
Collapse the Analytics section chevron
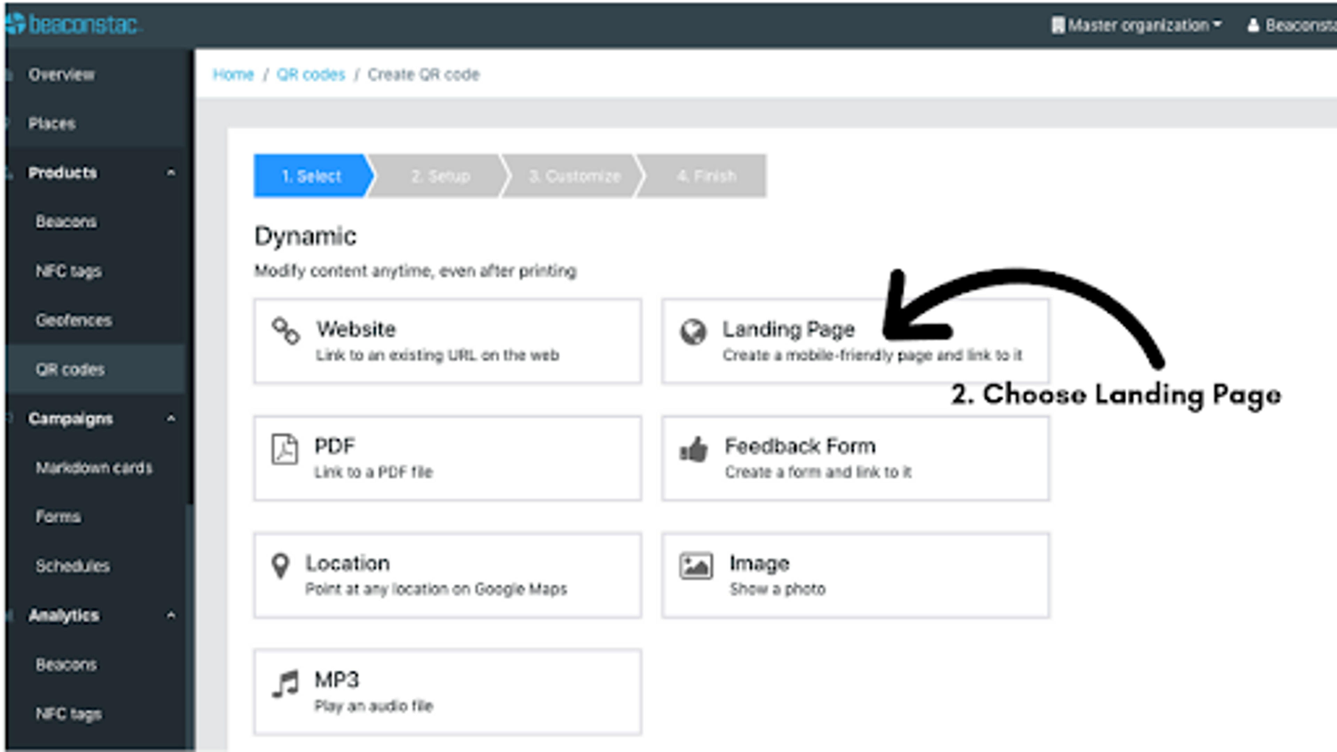pos(171,616)
